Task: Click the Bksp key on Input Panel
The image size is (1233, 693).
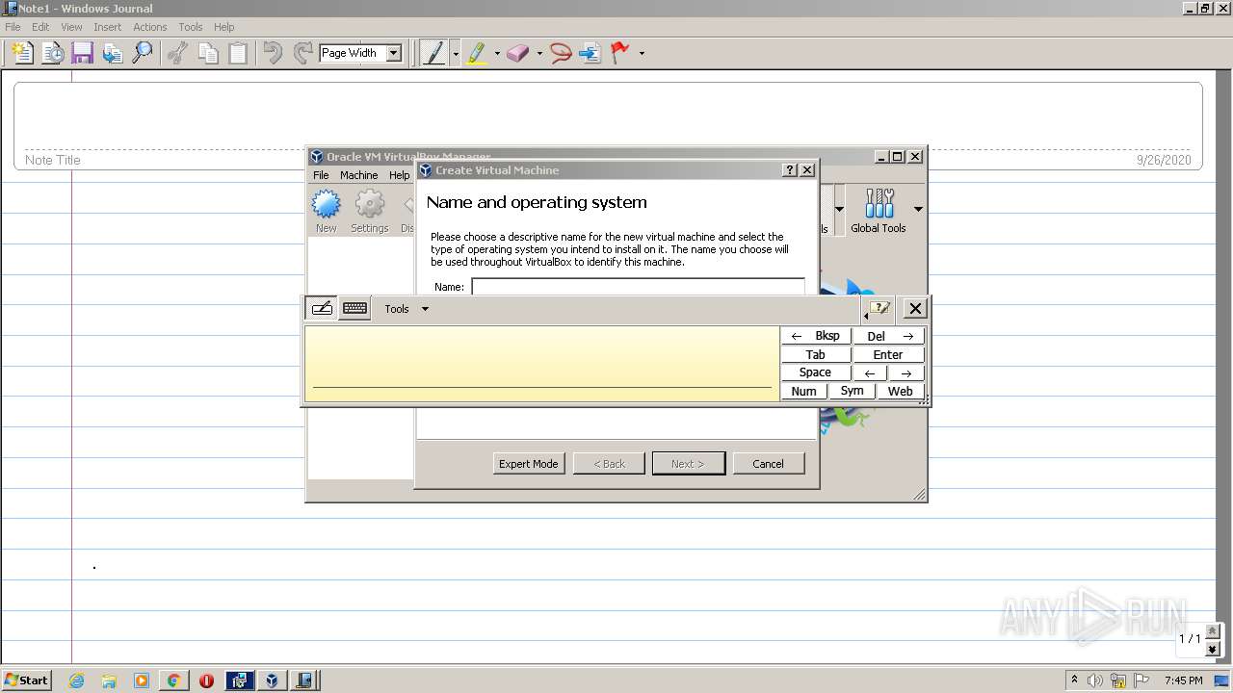Action: point(816,336)
